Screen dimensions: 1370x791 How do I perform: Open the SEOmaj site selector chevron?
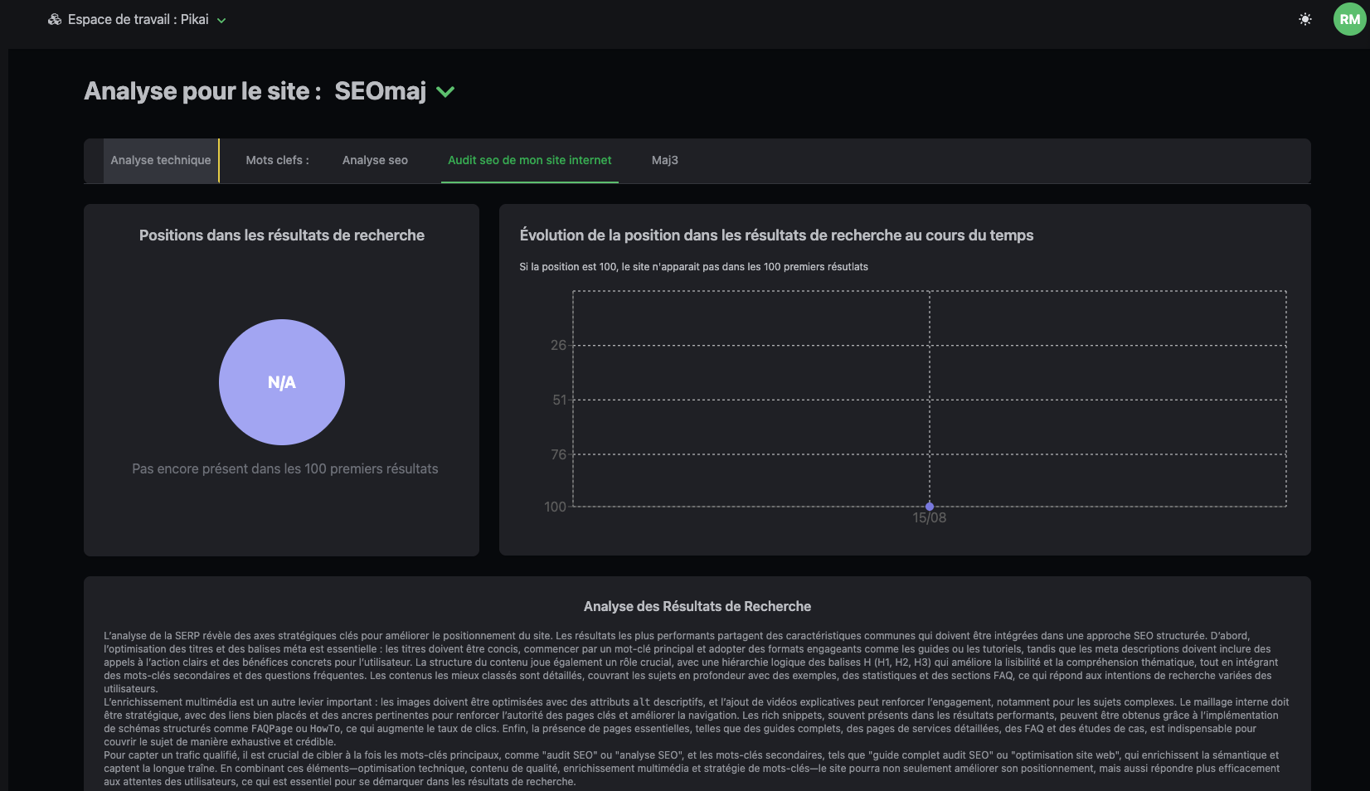point(445,92)
